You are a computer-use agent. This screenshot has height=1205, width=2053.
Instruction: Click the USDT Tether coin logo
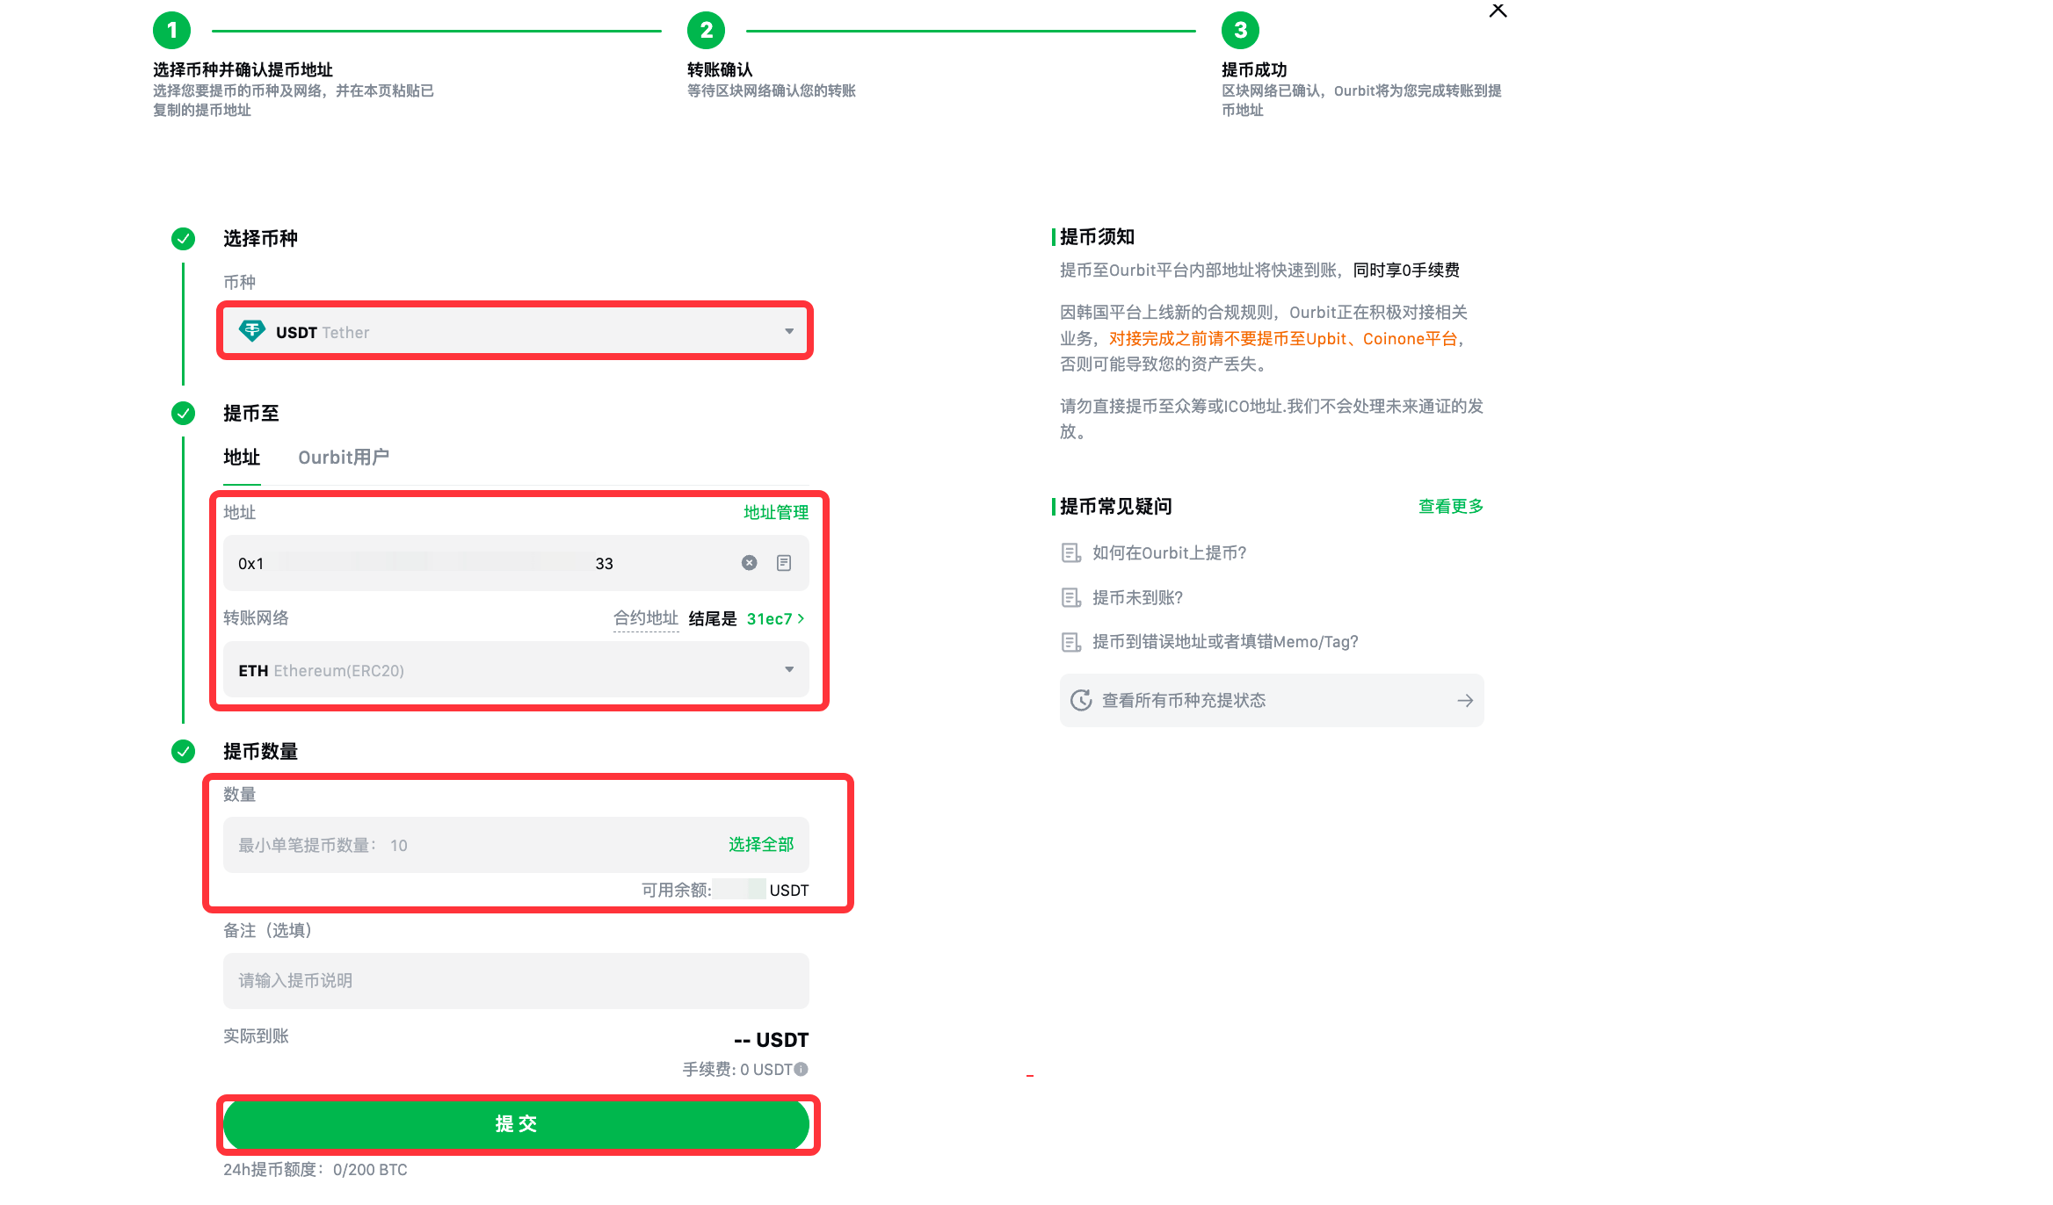coord(252,331)
